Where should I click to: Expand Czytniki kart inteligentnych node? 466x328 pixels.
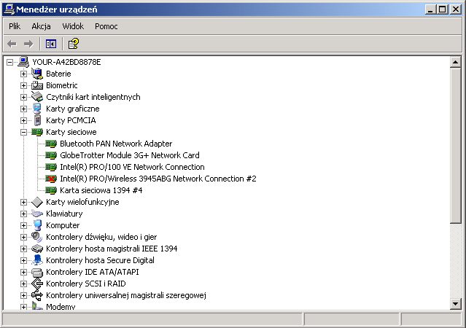point(23,97)
